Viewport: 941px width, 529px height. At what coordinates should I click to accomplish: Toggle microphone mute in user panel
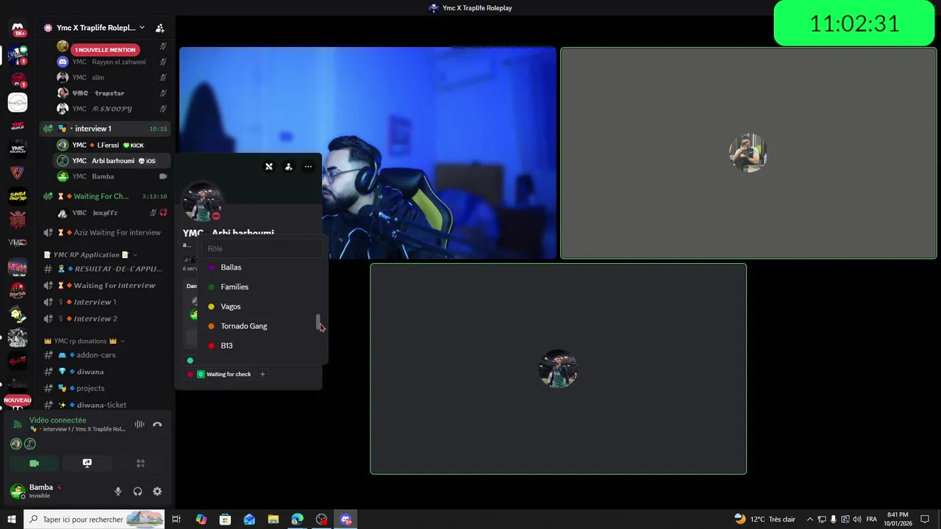(x=118, y=492)
